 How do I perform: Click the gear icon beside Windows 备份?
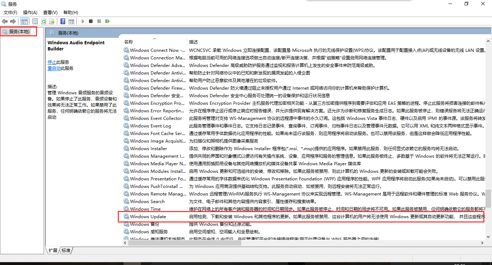click(126, 224)
